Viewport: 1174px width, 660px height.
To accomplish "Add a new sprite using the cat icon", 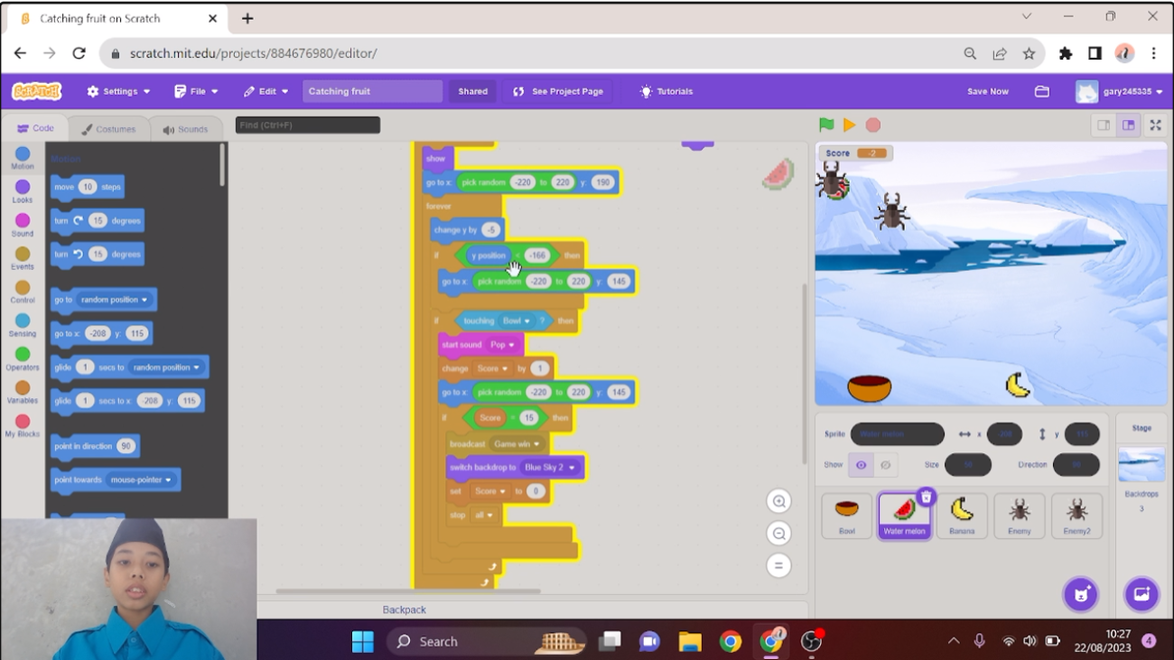I will click(x=1080, y=594).
